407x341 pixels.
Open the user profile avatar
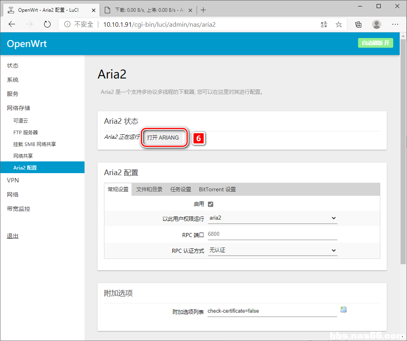pyautogui.click(x=377, y=24)
